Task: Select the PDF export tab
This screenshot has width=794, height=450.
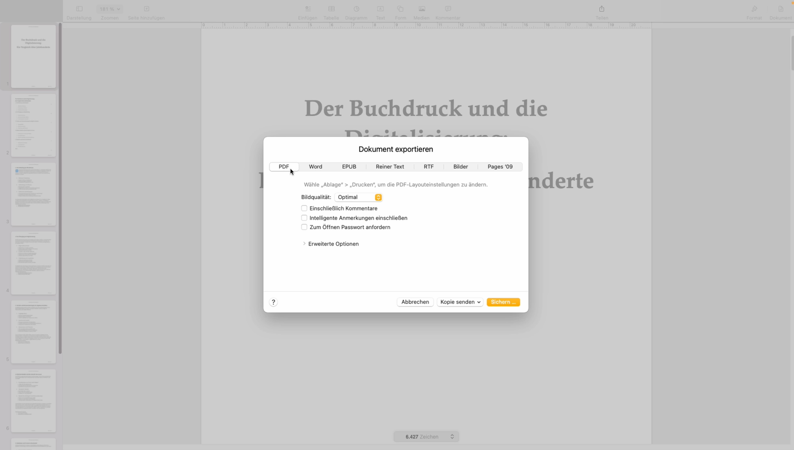Action: click(284, 167)
